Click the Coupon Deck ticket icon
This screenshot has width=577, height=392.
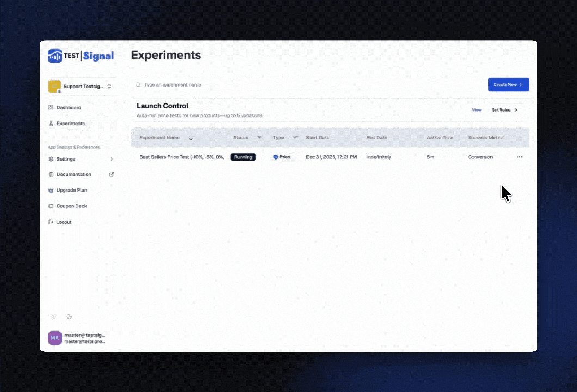tap(51, 206)
